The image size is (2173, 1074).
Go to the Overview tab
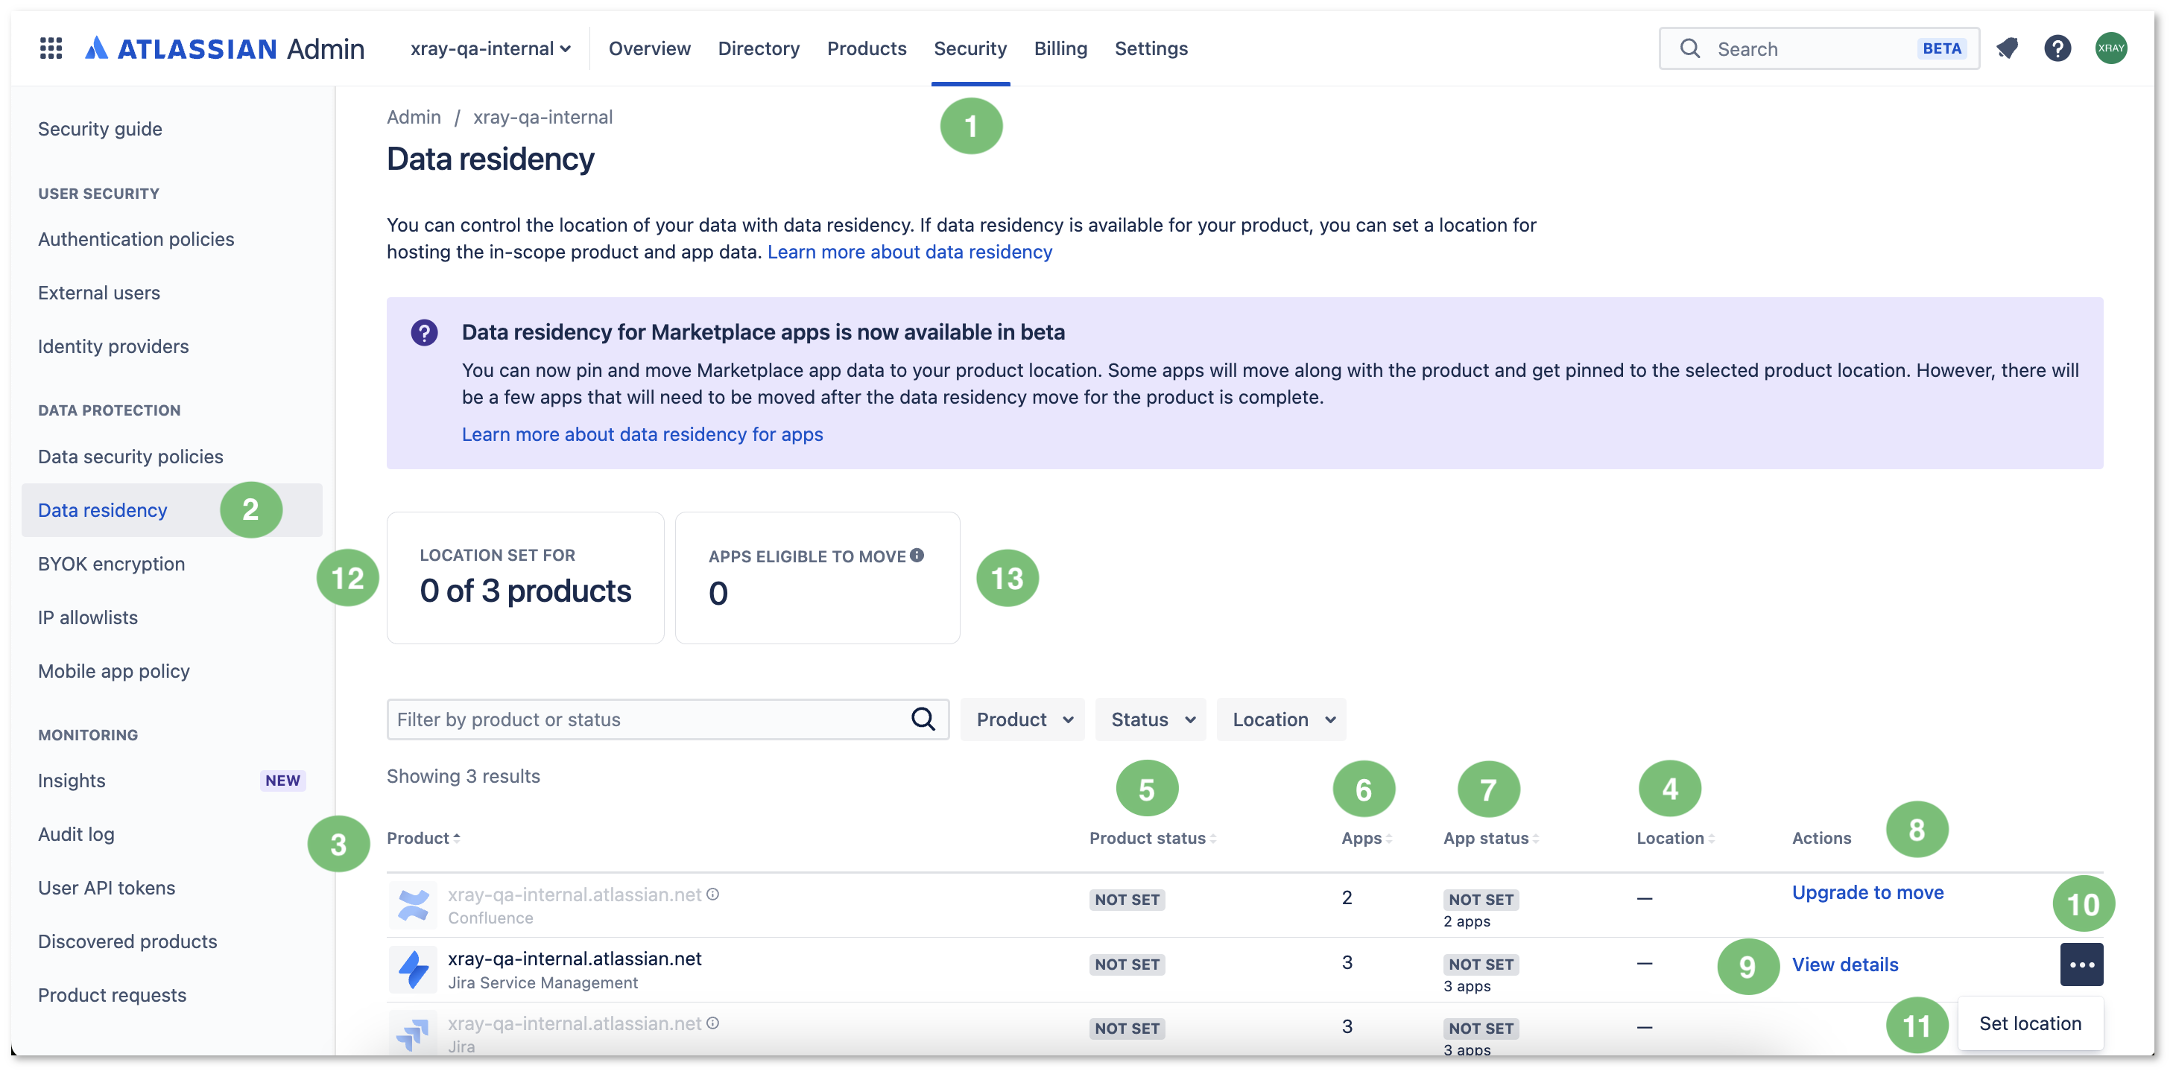[650, 49]
